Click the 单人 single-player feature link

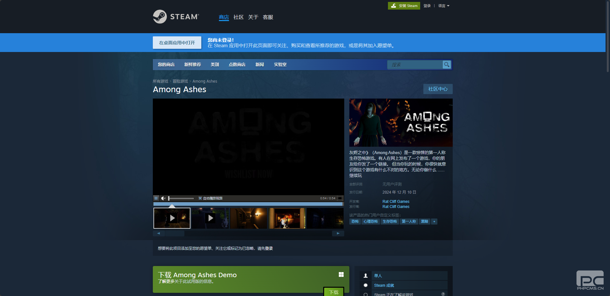click(378, 276)
